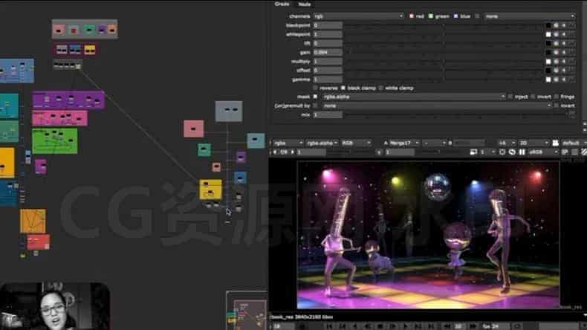Click the blackpoint black color swatch
587x330 pixels.
(548, 25)
